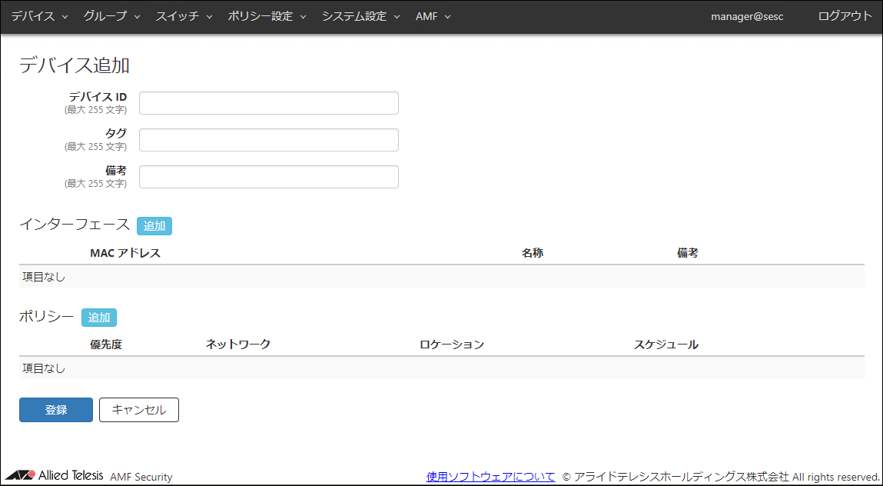Add a policy using the 追加 button

click(99, 318)
